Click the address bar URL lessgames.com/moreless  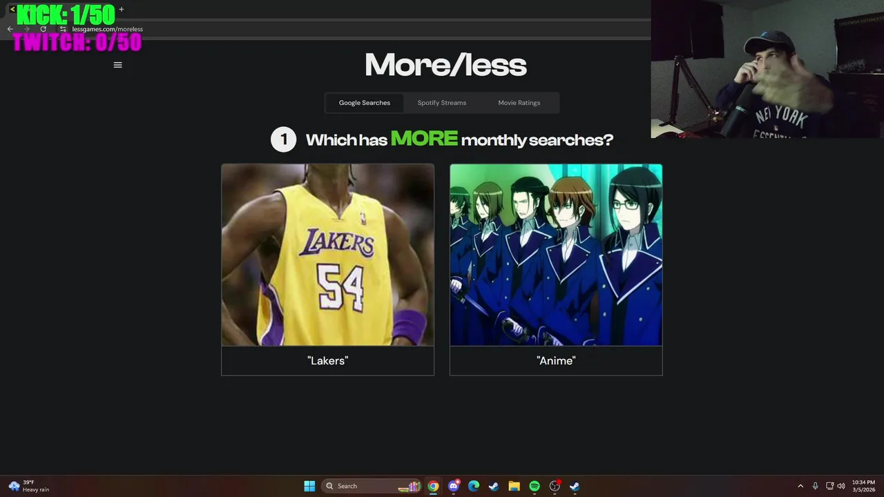(x=107, y=29)
